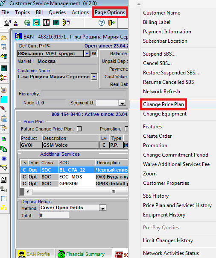Click the menu scroll-up arrow at top
The image size is (216, 258).
pos(139,4)
